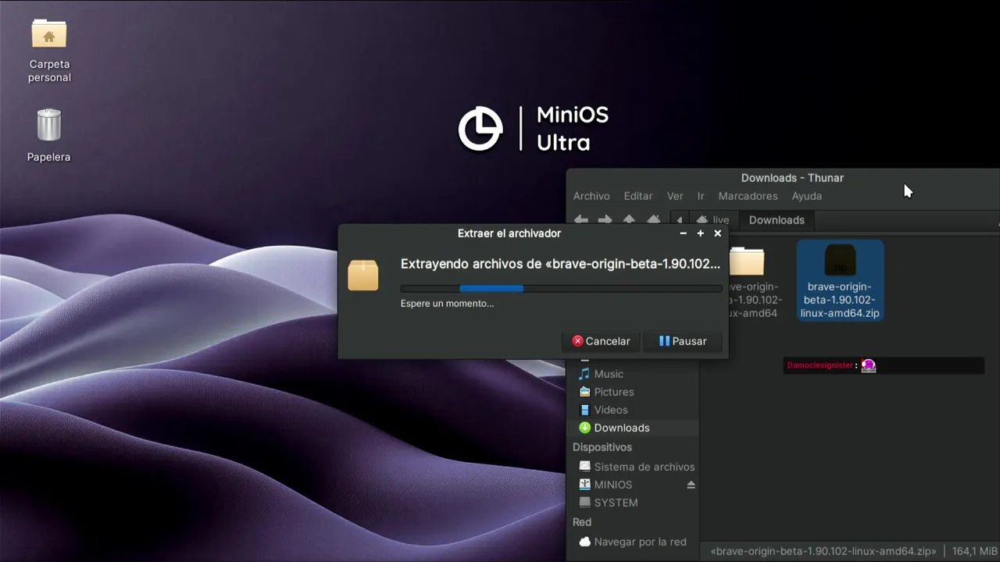Click the Downloads - Thunar title bar
Image resolution: width=1000 pixels, height=562 pixels.
[x=792, y=178]
